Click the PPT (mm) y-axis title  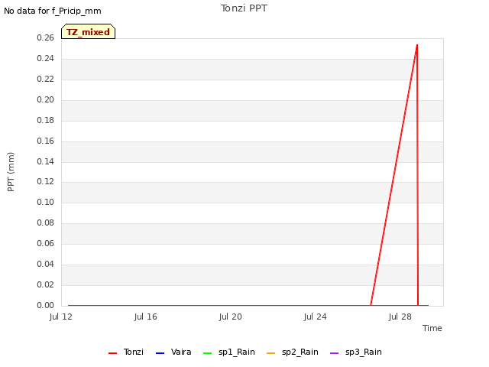[11, 172]
